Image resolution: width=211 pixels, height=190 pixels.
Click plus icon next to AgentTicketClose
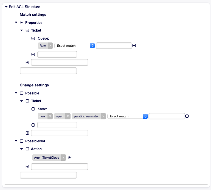pos(70,158)
